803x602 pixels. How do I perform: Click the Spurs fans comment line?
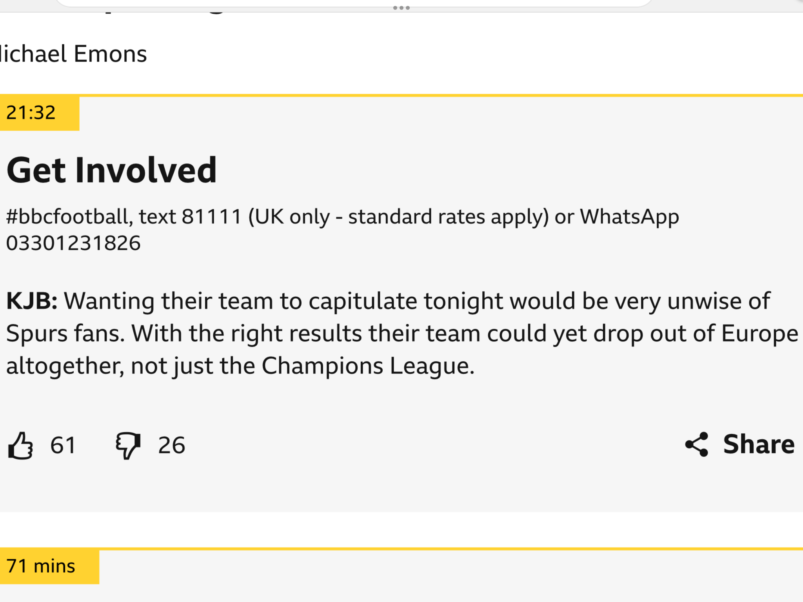(x=402, y=334)
